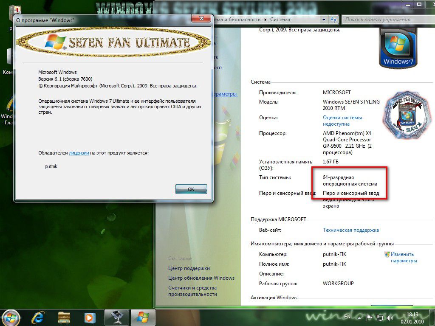Click the Полное имя value putnik-ПК

(335, 264)
